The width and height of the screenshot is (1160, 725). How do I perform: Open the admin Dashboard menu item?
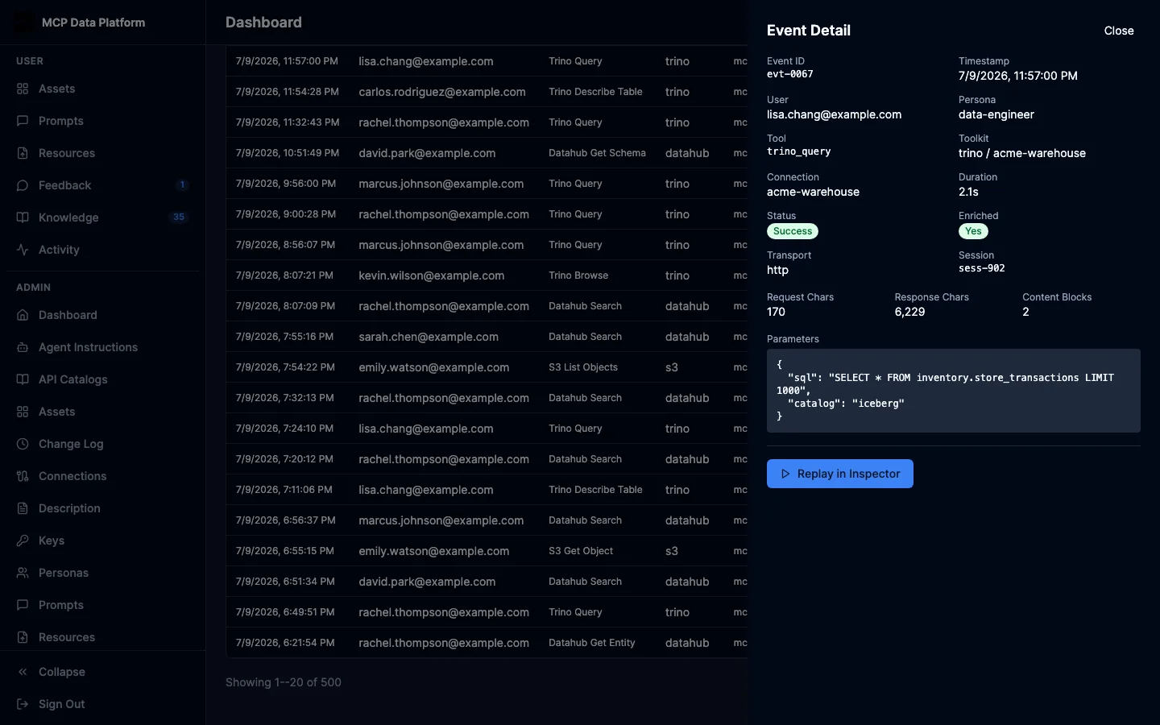(x=102, y=315)
